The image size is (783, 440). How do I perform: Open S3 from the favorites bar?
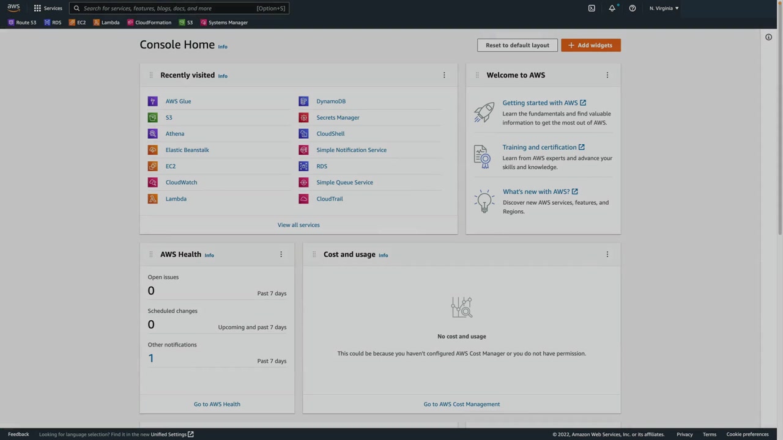186,23
